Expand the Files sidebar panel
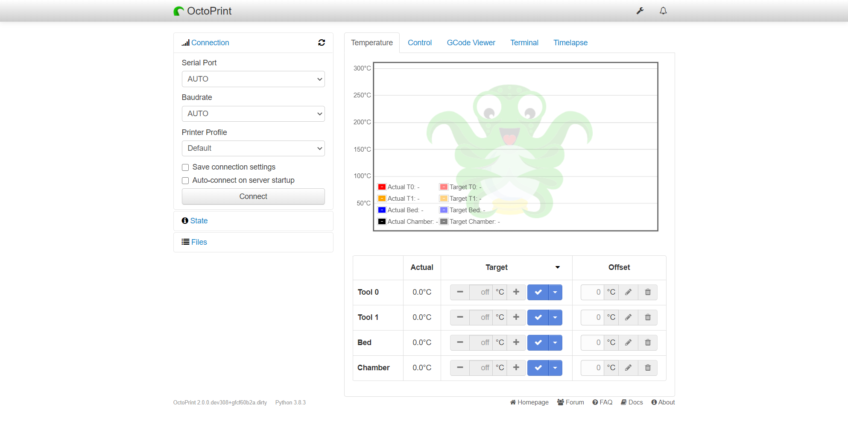Image resolution: width=848 pixels, height=448 pixels. [x=199, y=242]
